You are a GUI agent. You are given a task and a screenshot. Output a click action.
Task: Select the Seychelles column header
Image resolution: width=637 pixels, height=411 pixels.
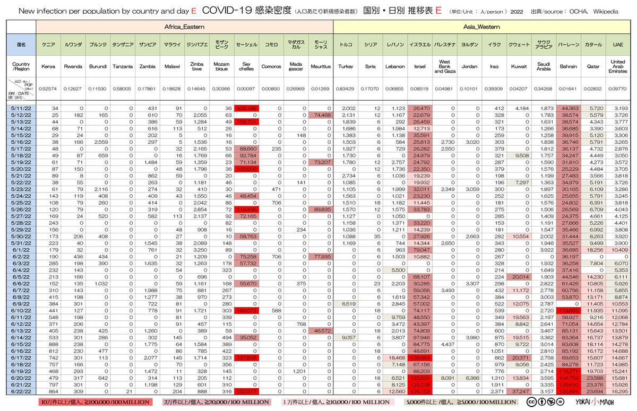point(246,67)
